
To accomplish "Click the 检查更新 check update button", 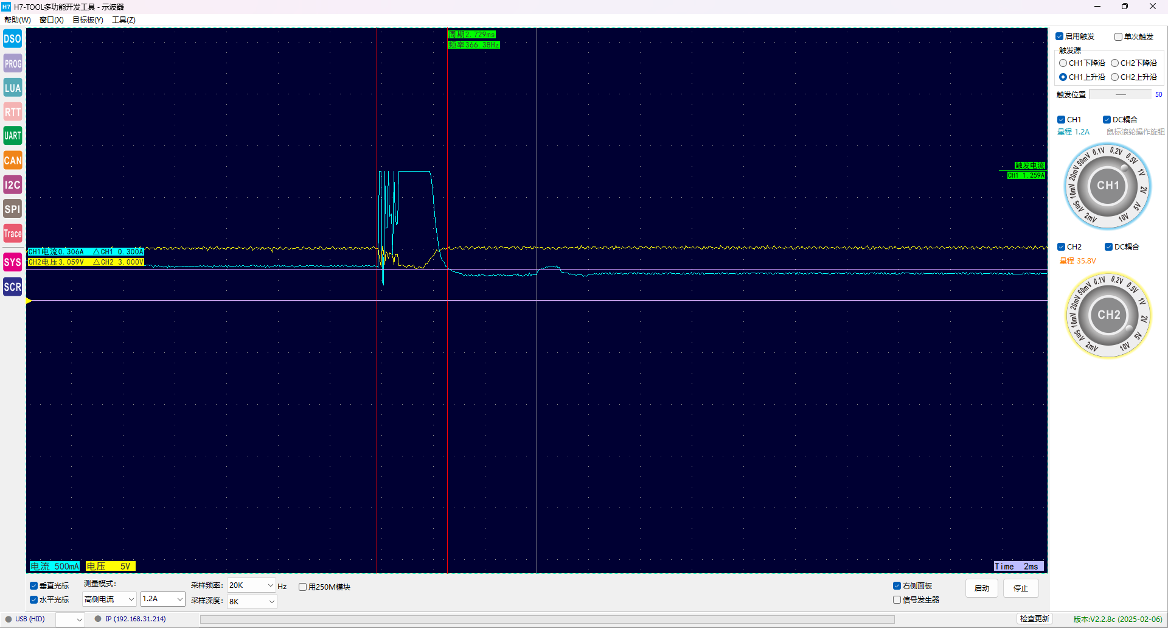I will click(1035, 619).
